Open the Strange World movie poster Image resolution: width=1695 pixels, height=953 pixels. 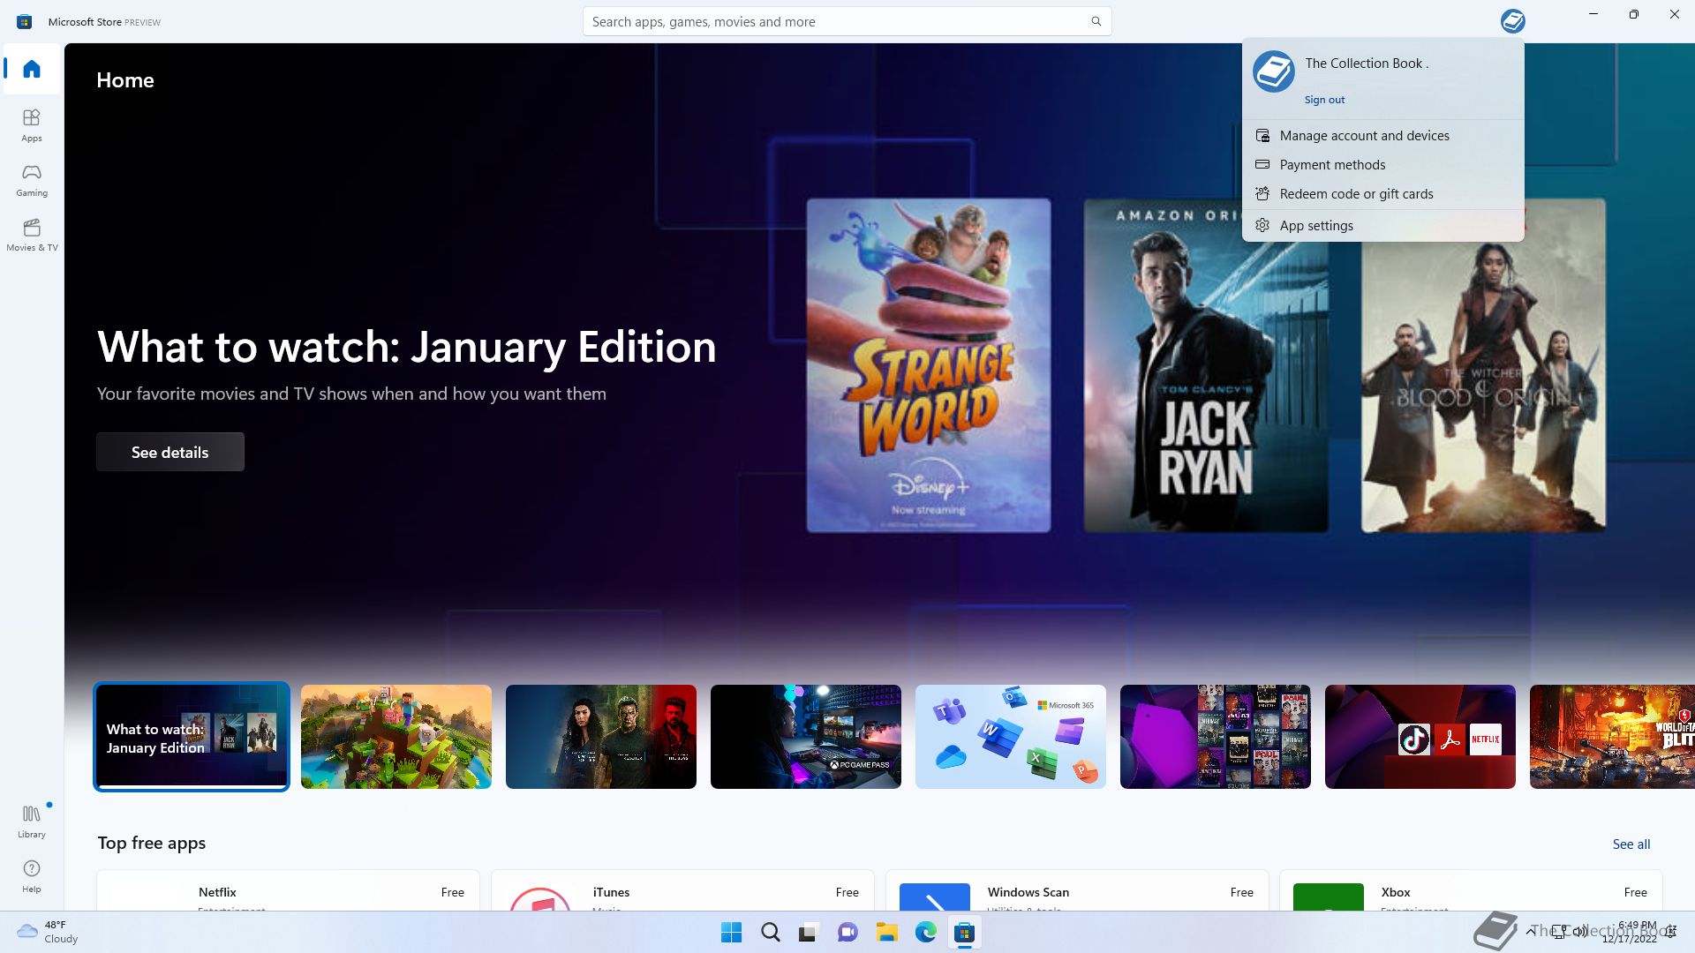pos(928,365)
